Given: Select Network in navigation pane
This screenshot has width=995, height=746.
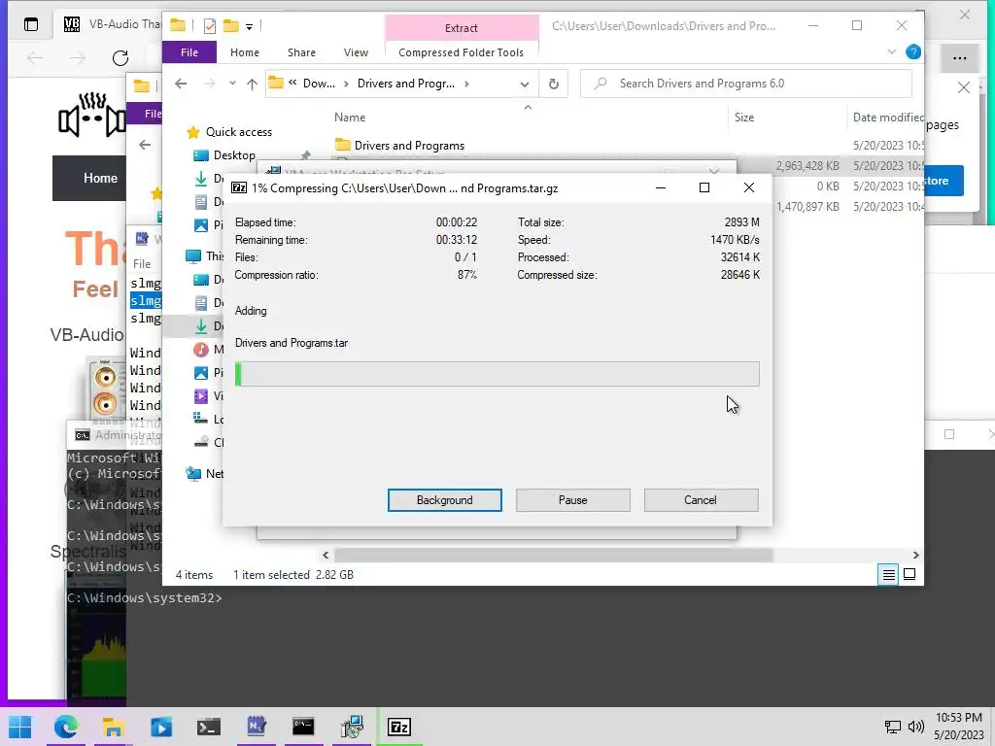Looking at the screenshot, I should [204, 474].
